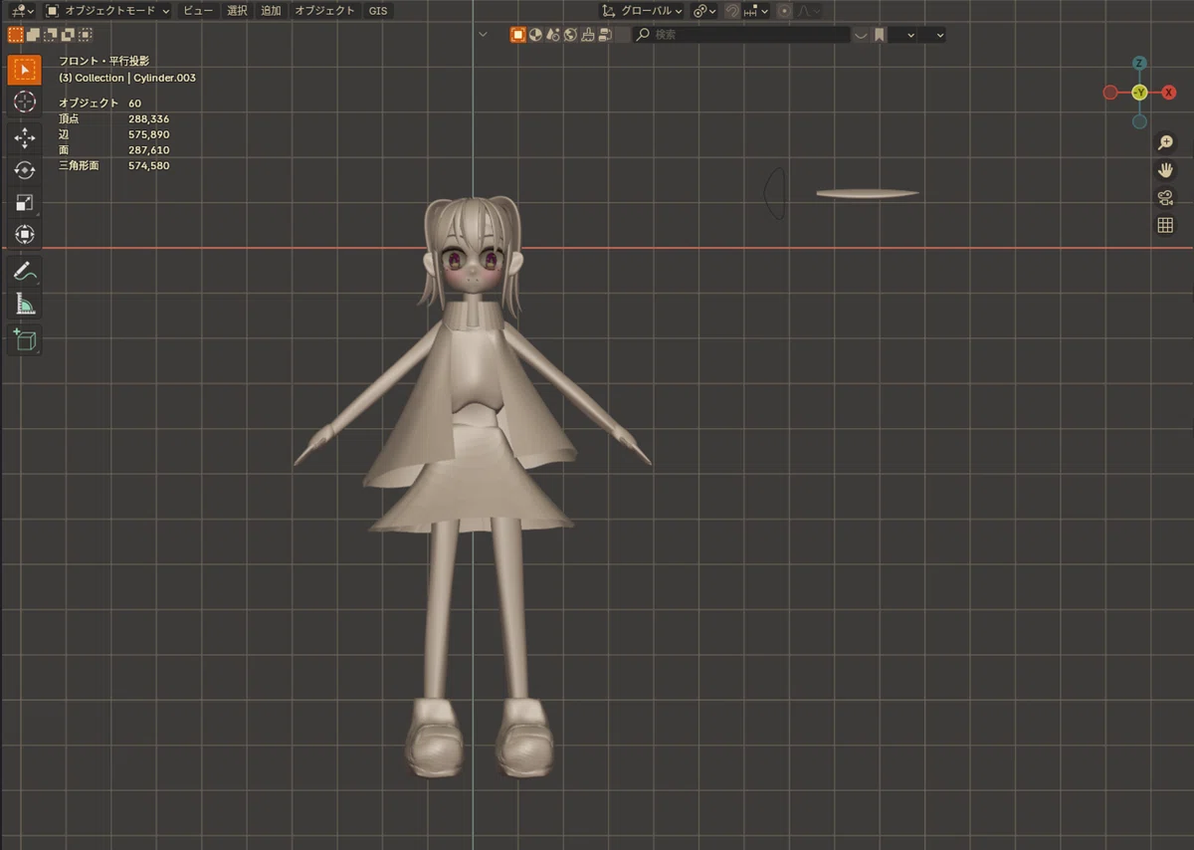Select the 3D cursor tool
Screen dimensions: 1194x850
tap(25, 102)
